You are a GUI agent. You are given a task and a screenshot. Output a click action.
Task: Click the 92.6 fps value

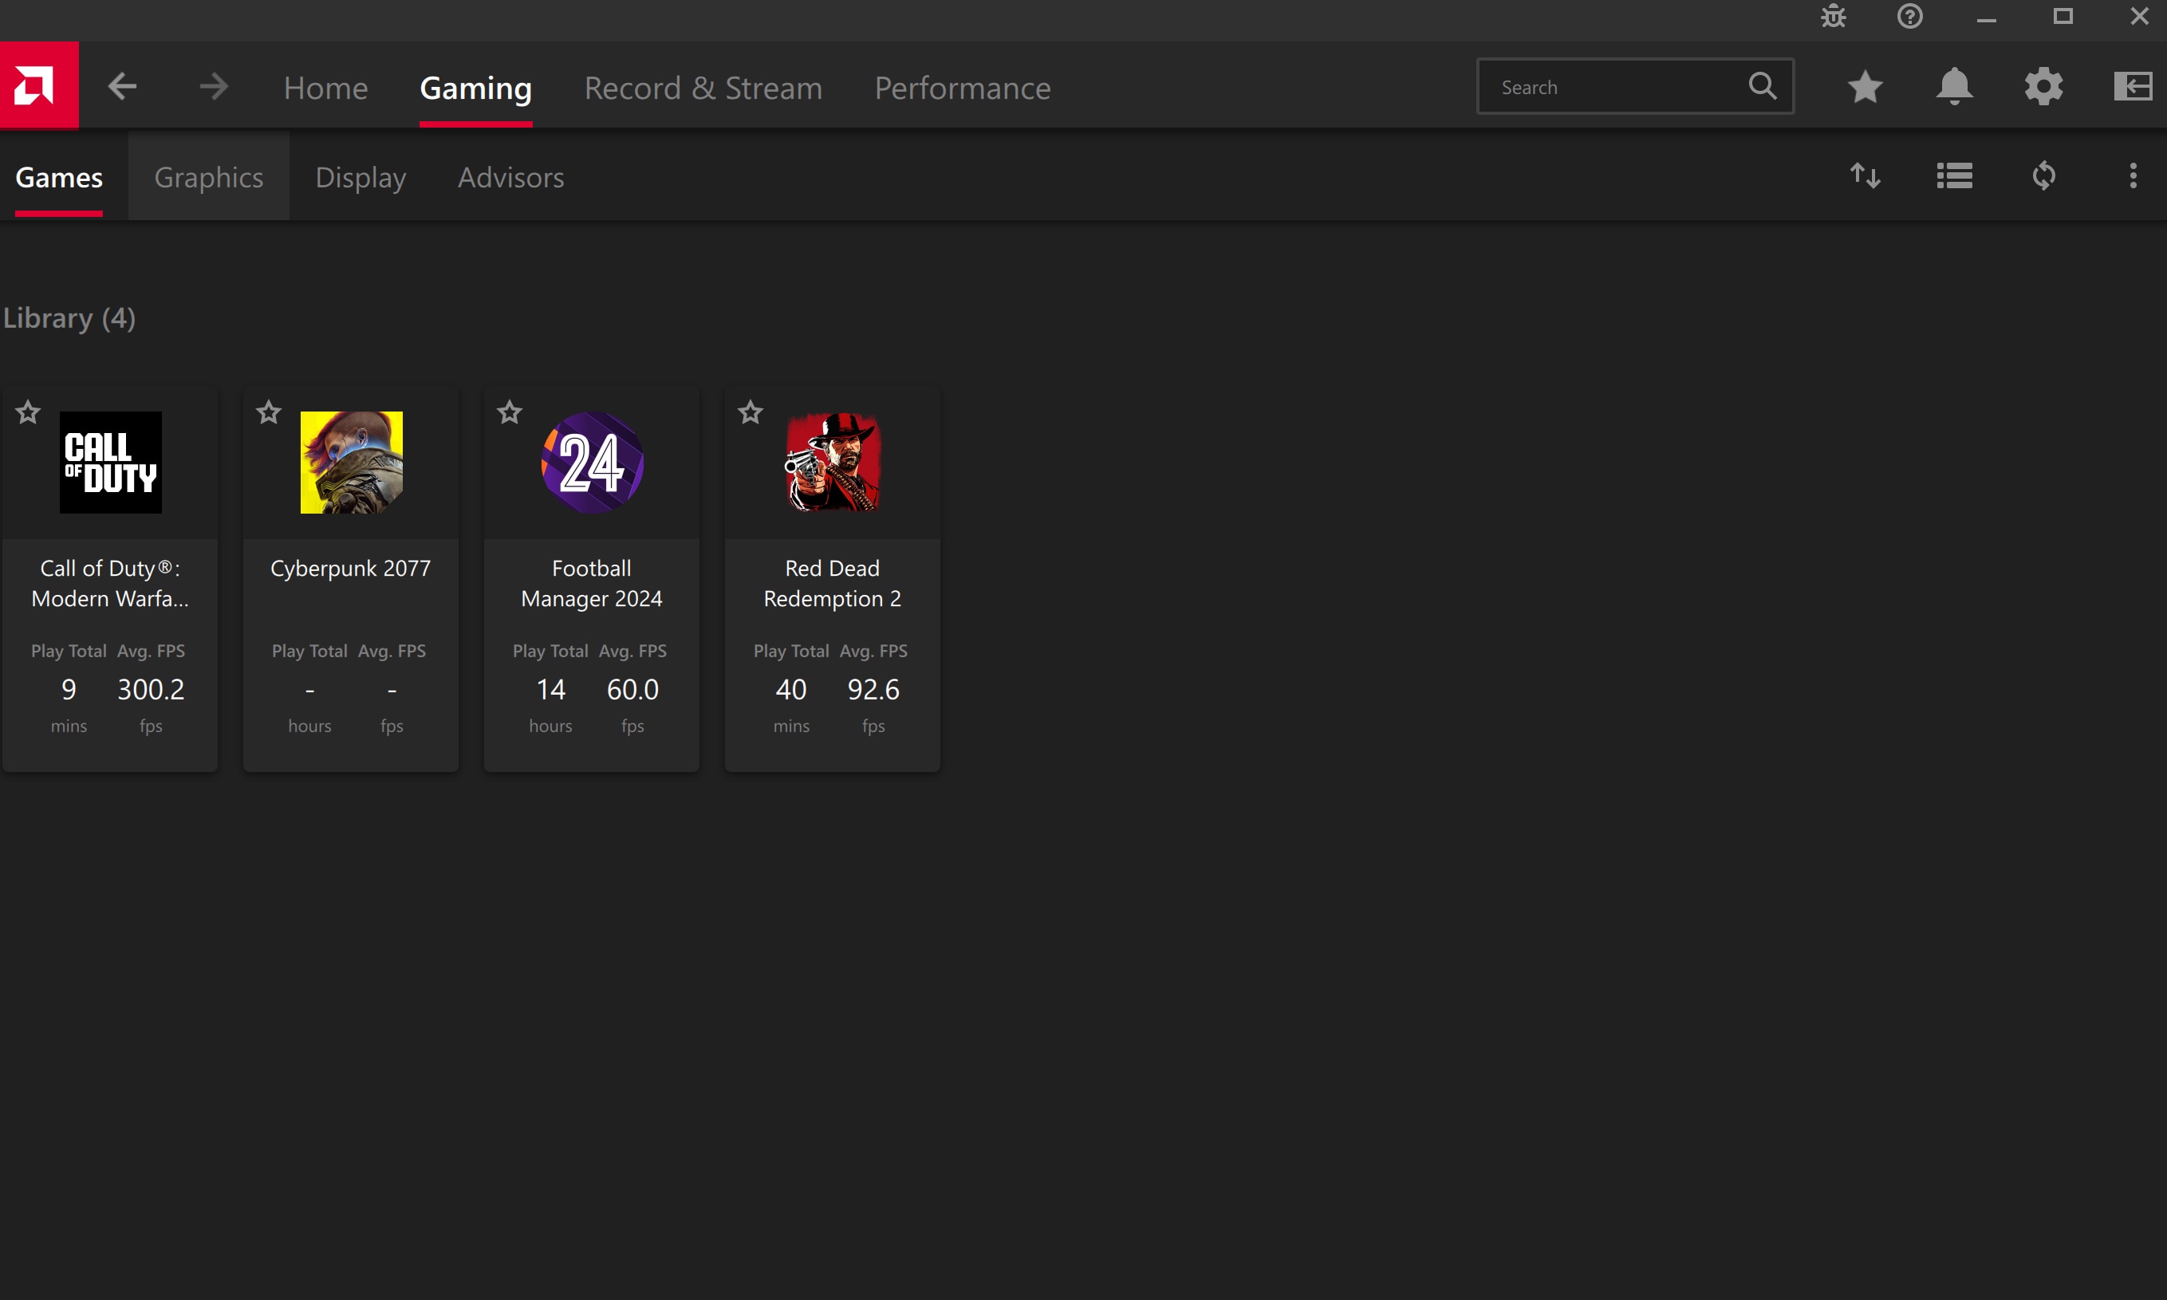pyautogui.click(x=873, y=689)
